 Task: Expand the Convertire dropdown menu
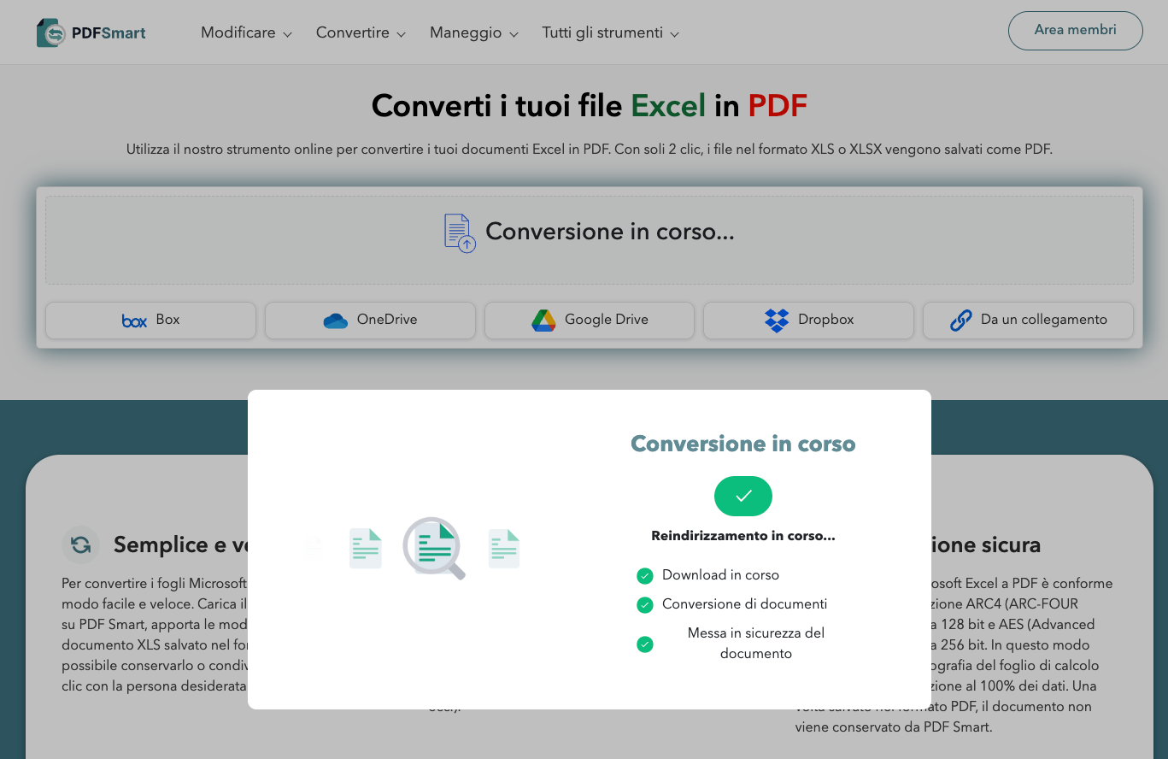(x=360, y=32)
